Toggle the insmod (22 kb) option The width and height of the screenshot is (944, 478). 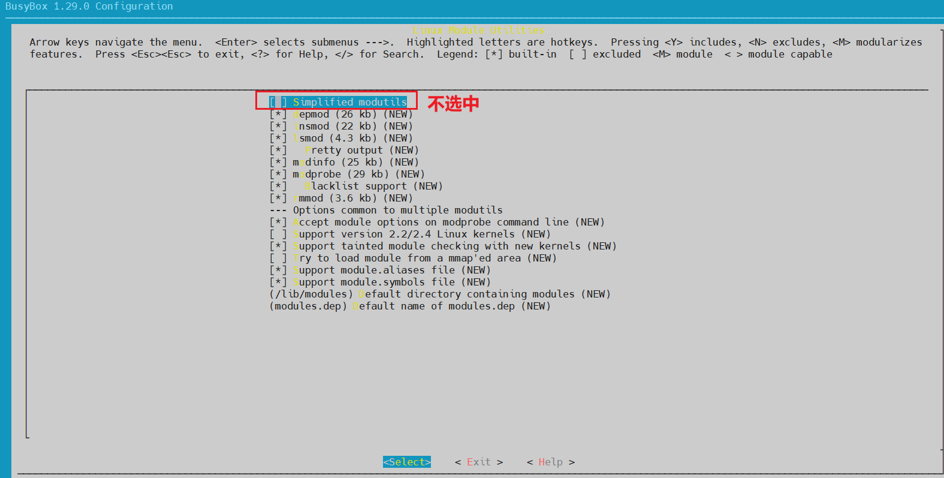[x=341, y=126]
